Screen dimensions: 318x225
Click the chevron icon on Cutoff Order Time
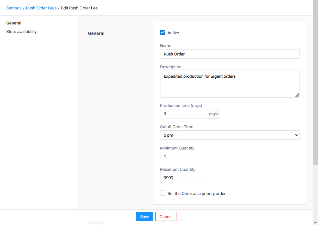coord(296,135)
